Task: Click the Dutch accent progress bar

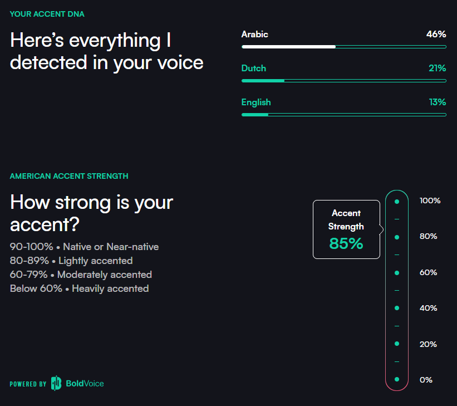Action: (x=343, y=81)
